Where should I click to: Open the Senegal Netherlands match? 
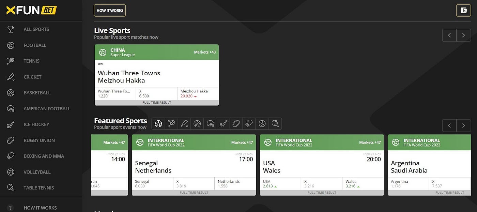click(x=153, y=167)
